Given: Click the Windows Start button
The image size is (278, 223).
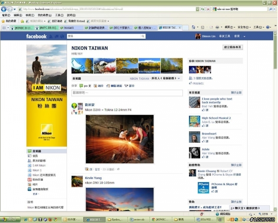Looking at the screenshot, I should 10,220.
